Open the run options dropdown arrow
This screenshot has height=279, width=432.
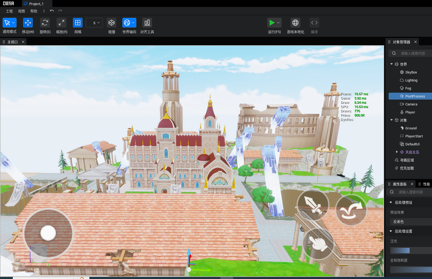(278, 23)
